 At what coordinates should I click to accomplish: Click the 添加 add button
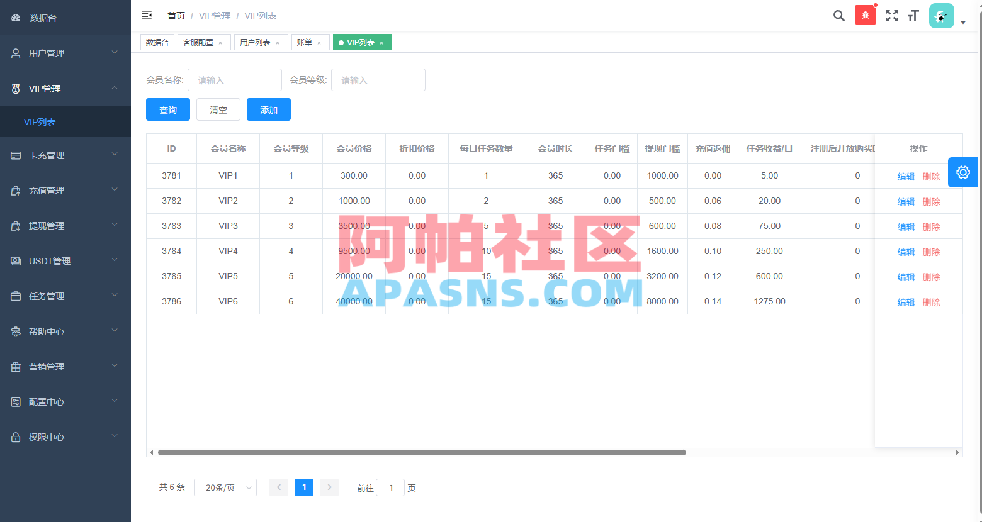click(269, 109)
